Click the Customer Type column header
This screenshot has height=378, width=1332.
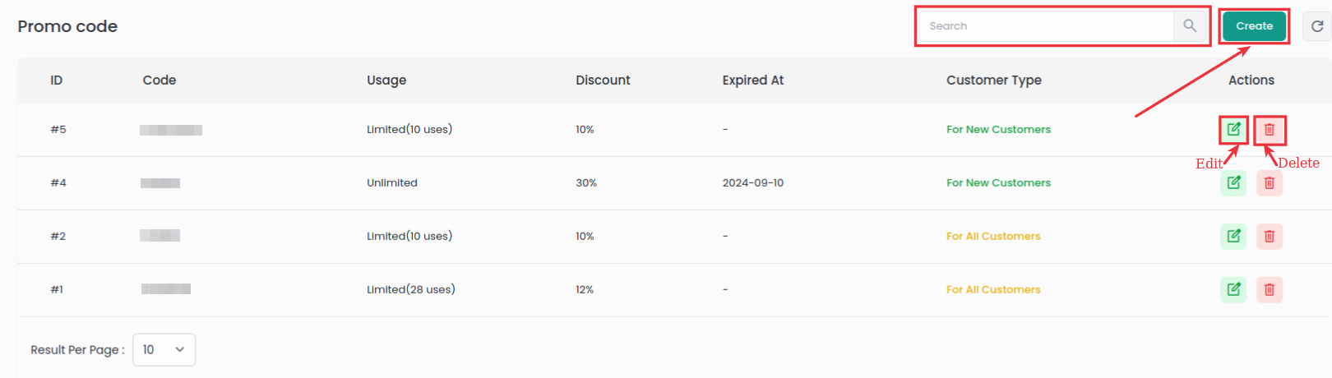pos(993,81)
